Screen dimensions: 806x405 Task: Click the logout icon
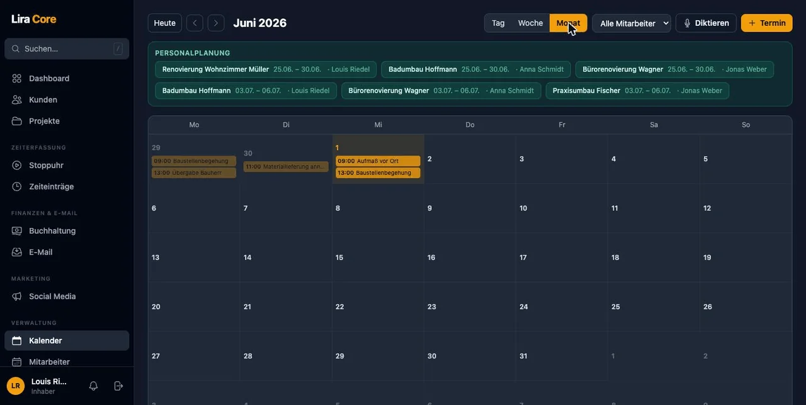click(118, 385)
